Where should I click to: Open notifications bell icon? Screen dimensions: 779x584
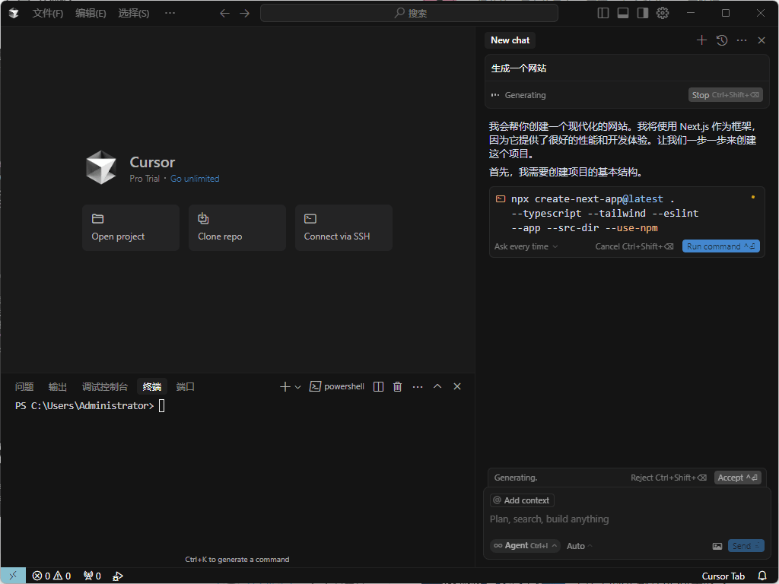pyautogui.click(x=762, y=576)
